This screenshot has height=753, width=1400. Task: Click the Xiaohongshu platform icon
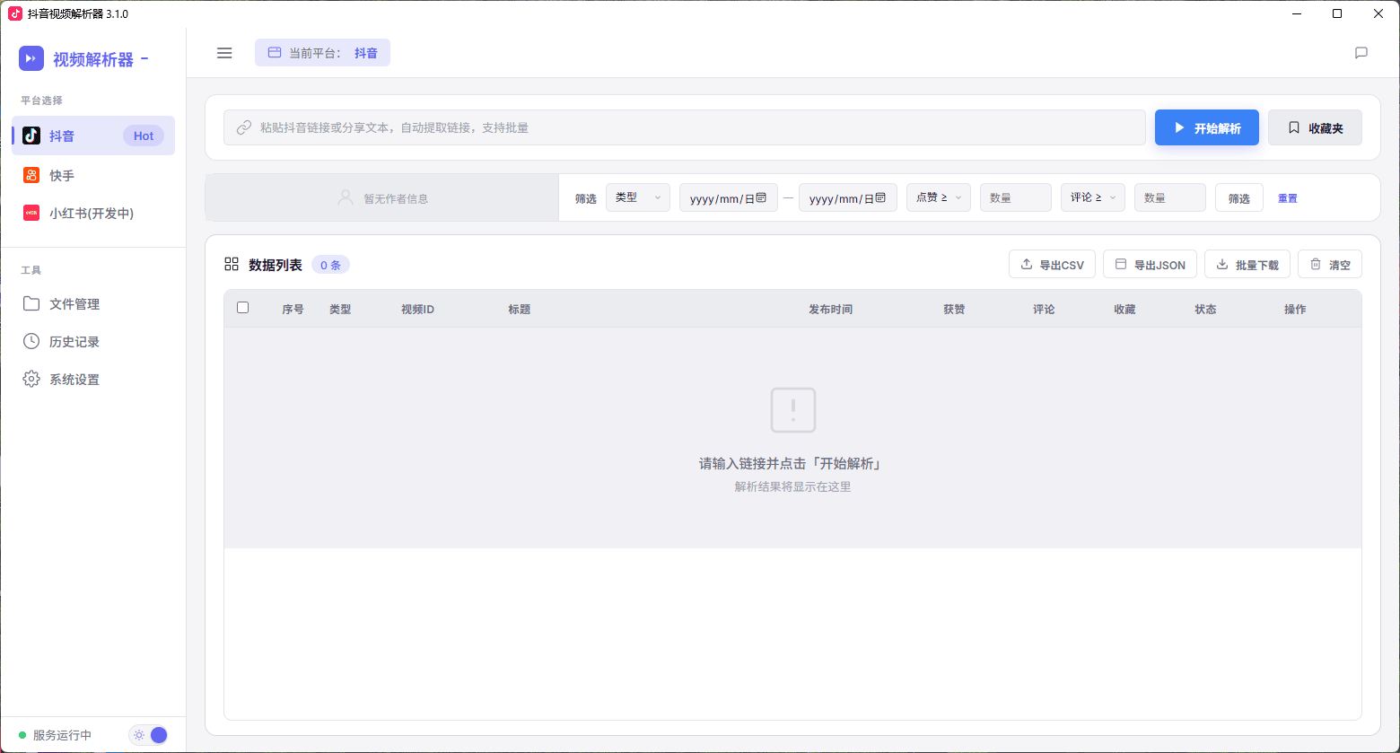click(x=31, y=213)
